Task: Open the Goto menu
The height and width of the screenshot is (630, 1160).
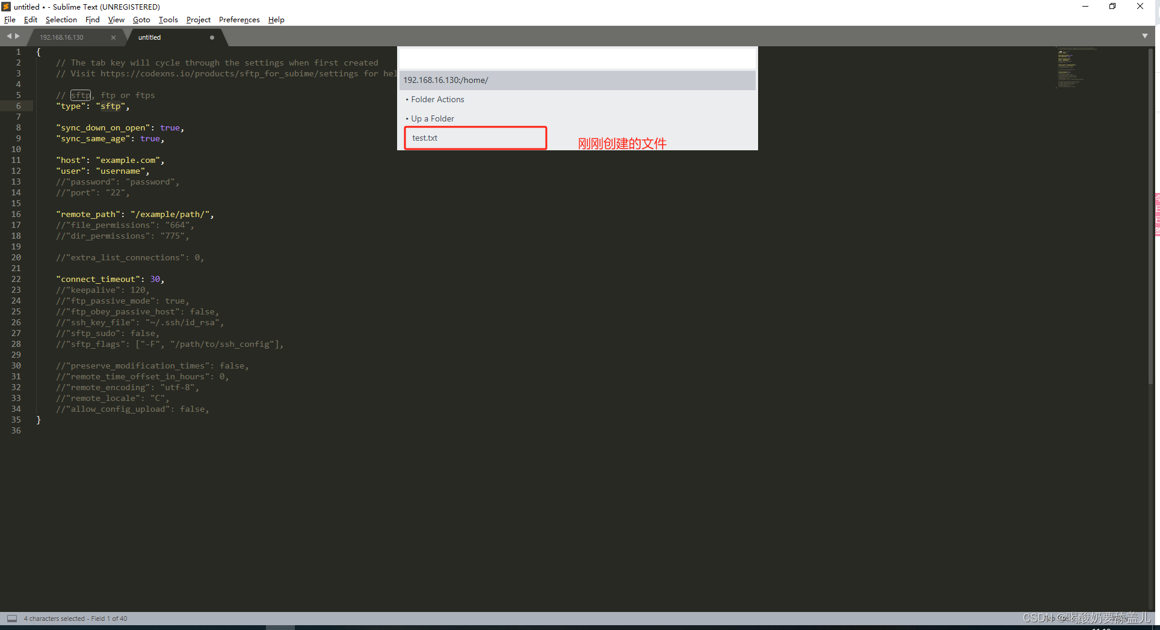Action: [141, 19]
